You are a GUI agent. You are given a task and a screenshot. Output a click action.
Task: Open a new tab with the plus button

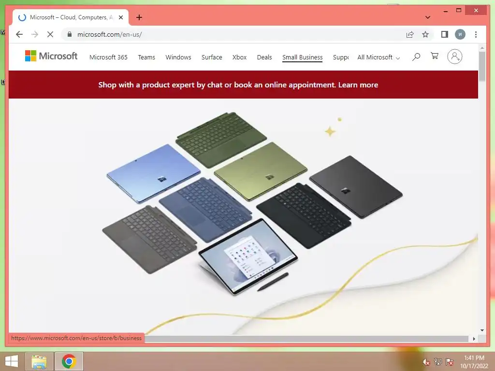click(139, 17)
